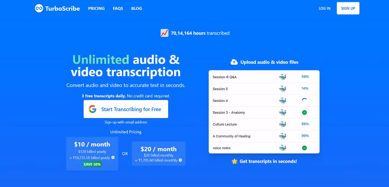Screen dimensions: 389x187
Task: Select the Session-6 Q&A file name
Action: 224,77
